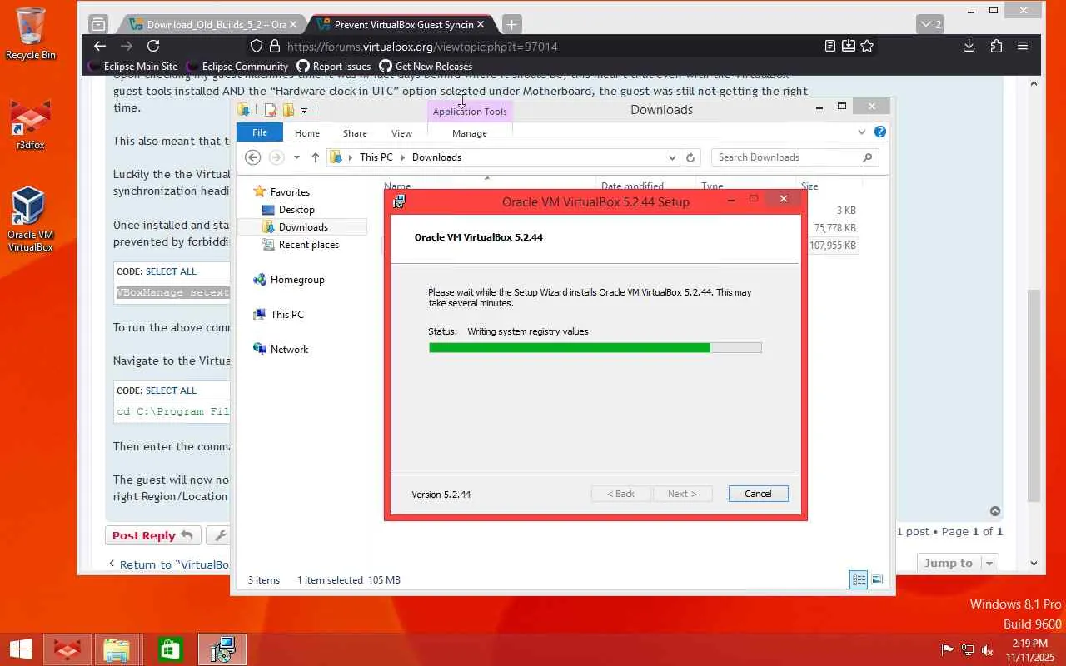Screen dimensions: 1066x666
Task: Click the VirtualBox Setup title bar icon
Action: (400, 201)
